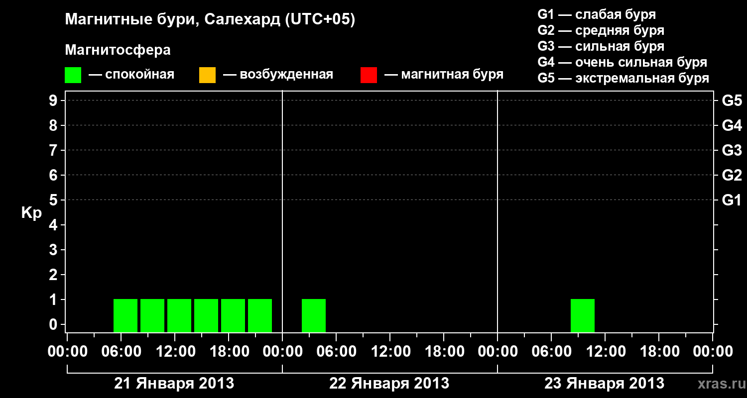747x398 pixels.
Task: Click the '12:00' time label for 23 Января
Action: coord(605,352)
